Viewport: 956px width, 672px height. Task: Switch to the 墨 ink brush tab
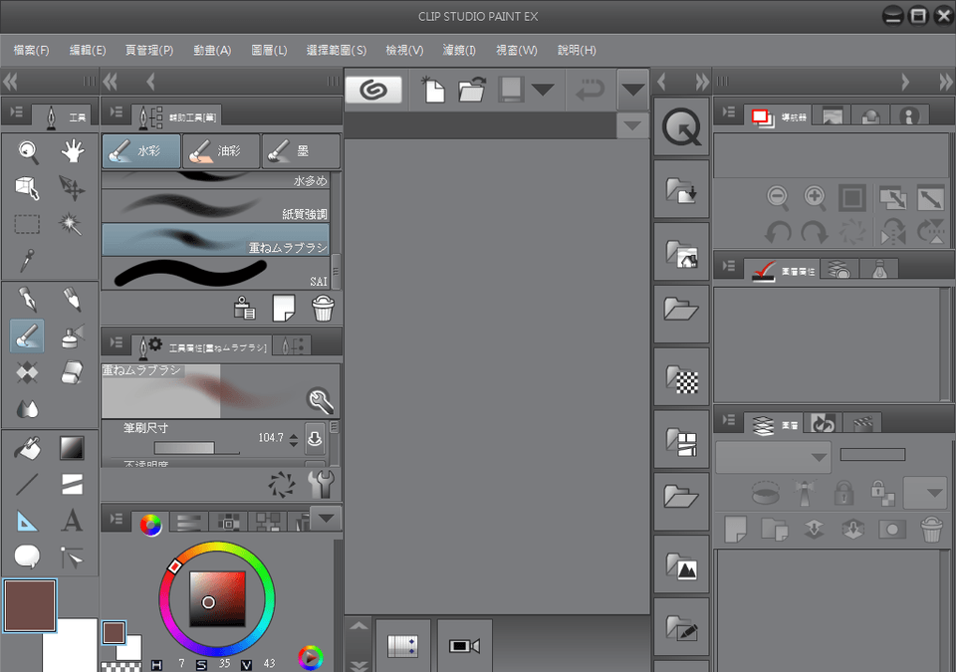tap(301, 150)
